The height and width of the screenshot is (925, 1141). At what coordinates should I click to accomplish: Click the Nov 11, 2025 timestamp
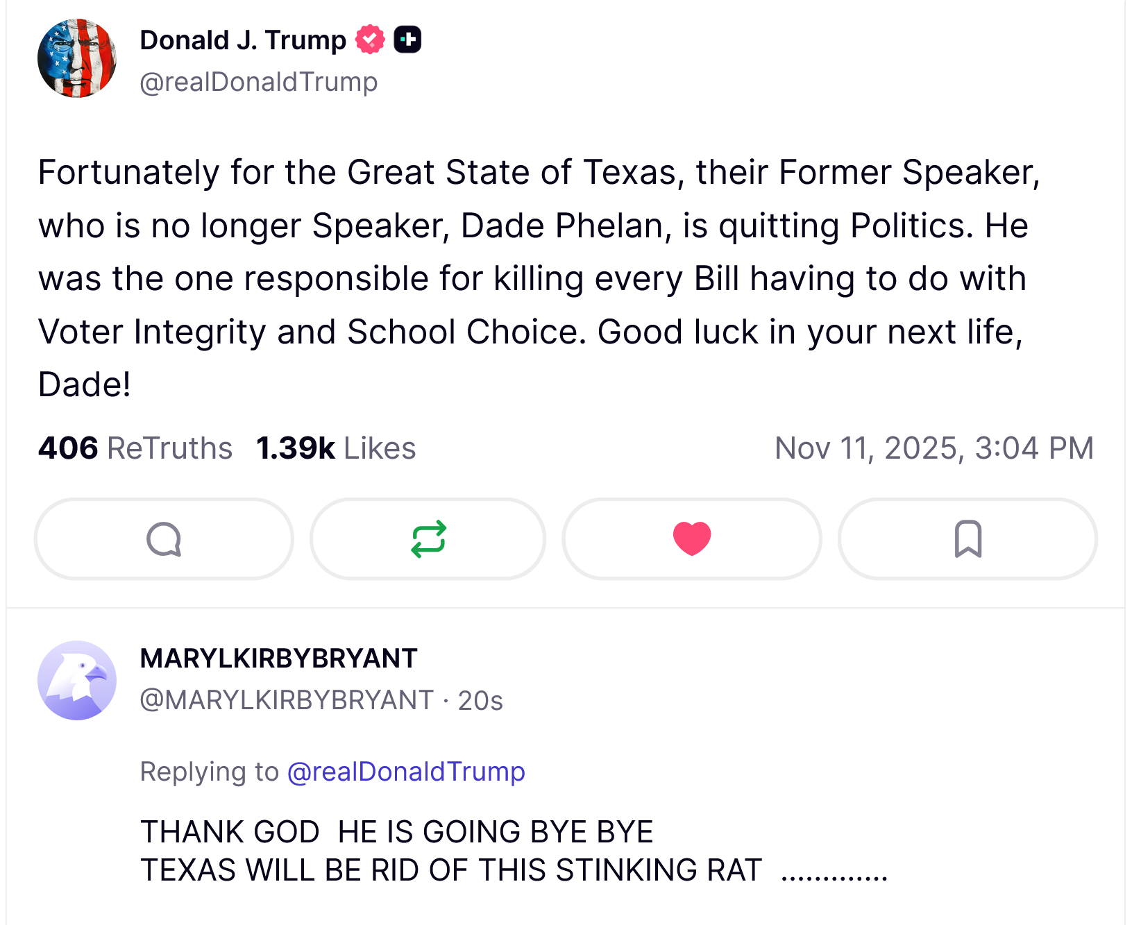click(934, 448)
